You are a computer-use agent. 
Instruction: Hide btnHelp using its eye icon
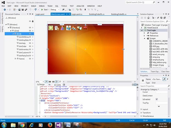(30, 43)
